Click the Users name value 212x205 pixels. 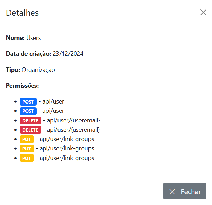click(x=33, y=38)
